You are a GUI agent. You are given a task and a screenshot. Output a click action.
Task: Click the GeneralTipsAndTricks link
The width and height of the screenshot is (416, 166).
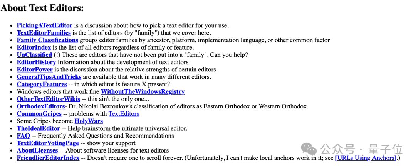(49, 77)
